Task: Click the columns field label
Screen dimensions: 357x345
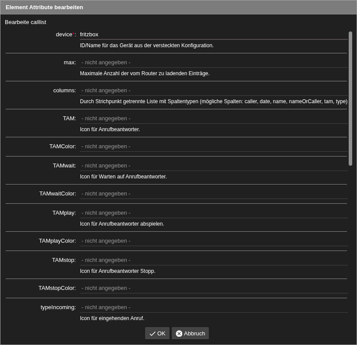Action: (x=65, y=90)
